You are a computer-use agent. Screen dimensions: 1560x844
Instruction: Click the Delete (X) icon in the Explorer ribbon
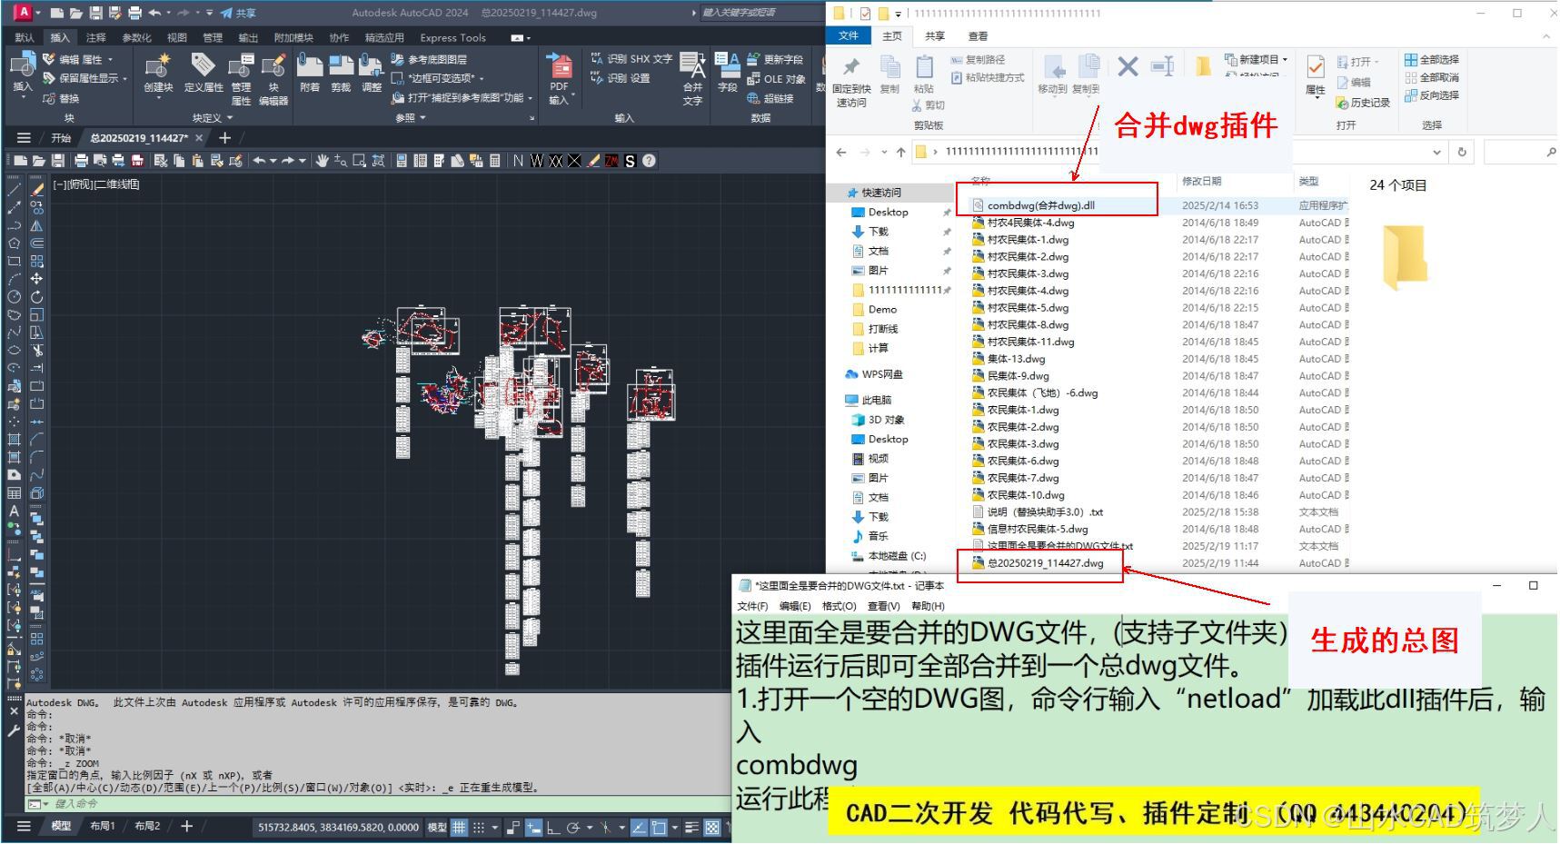[1128, 66]
